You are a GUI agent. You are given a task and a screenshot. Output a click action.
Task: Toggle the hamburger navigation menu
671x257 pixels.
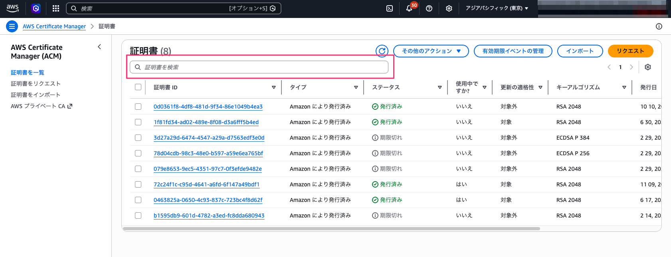[12, 26]
